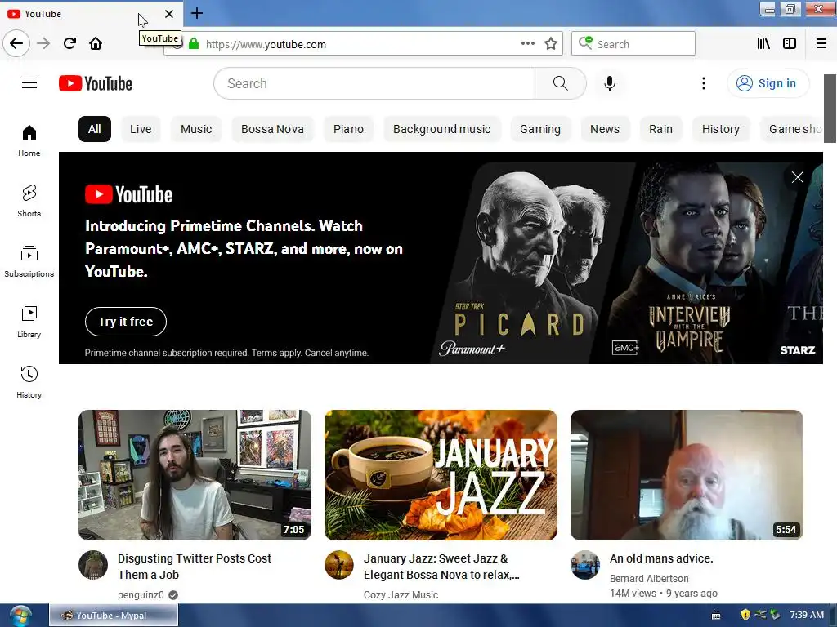Focus the browser Search box
837x627 pixels.
(x=633, y=44)
